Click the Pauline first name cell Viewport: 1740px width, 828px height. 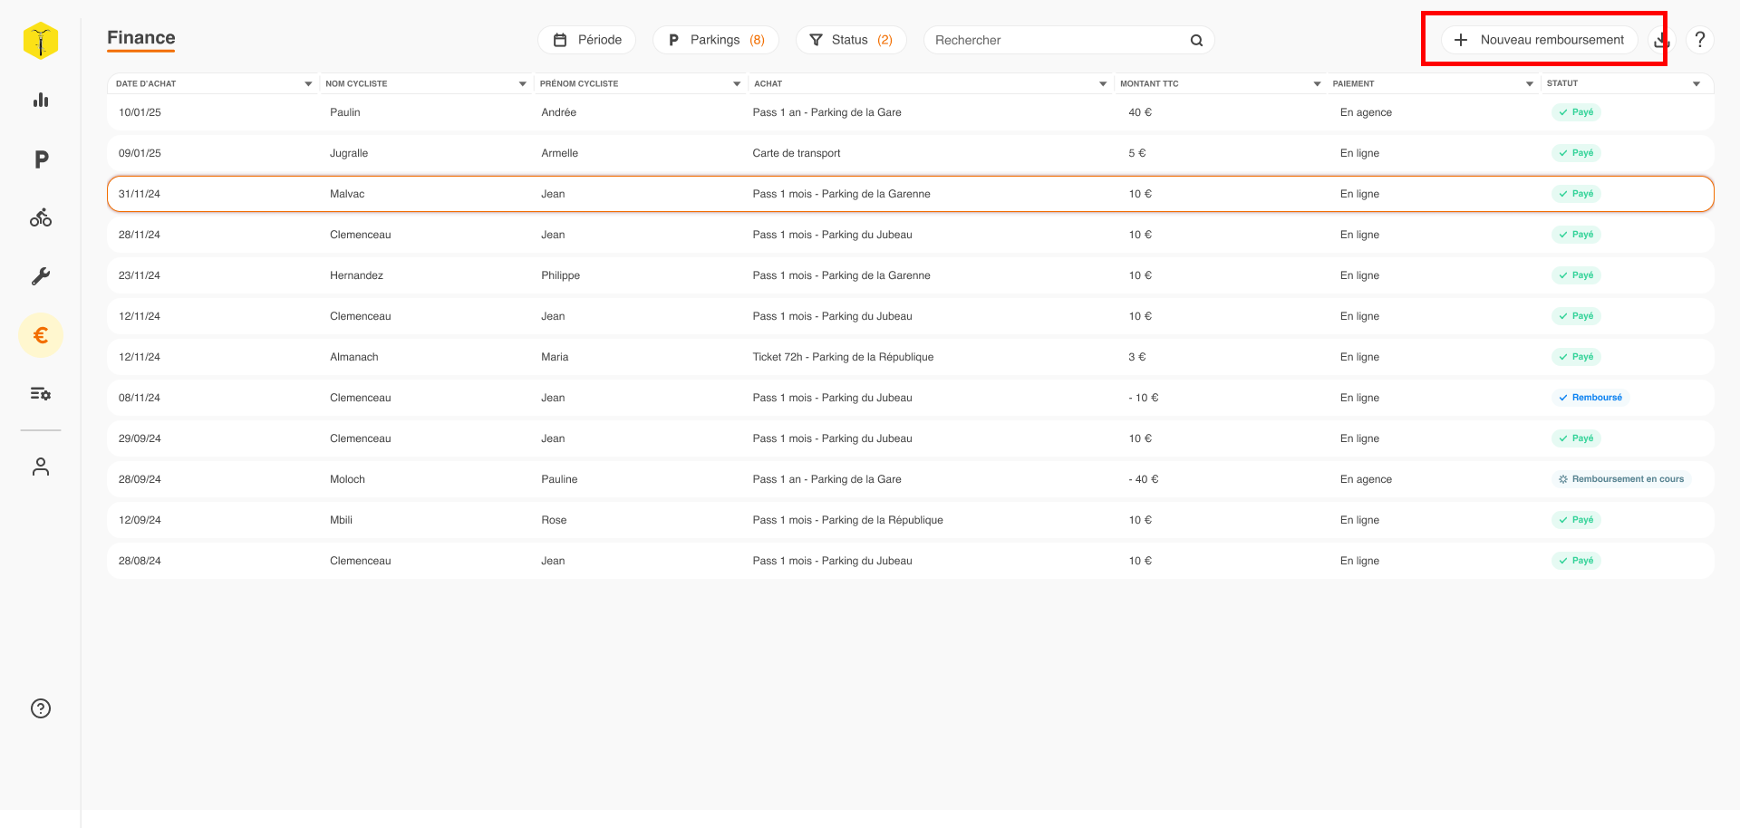559,479
